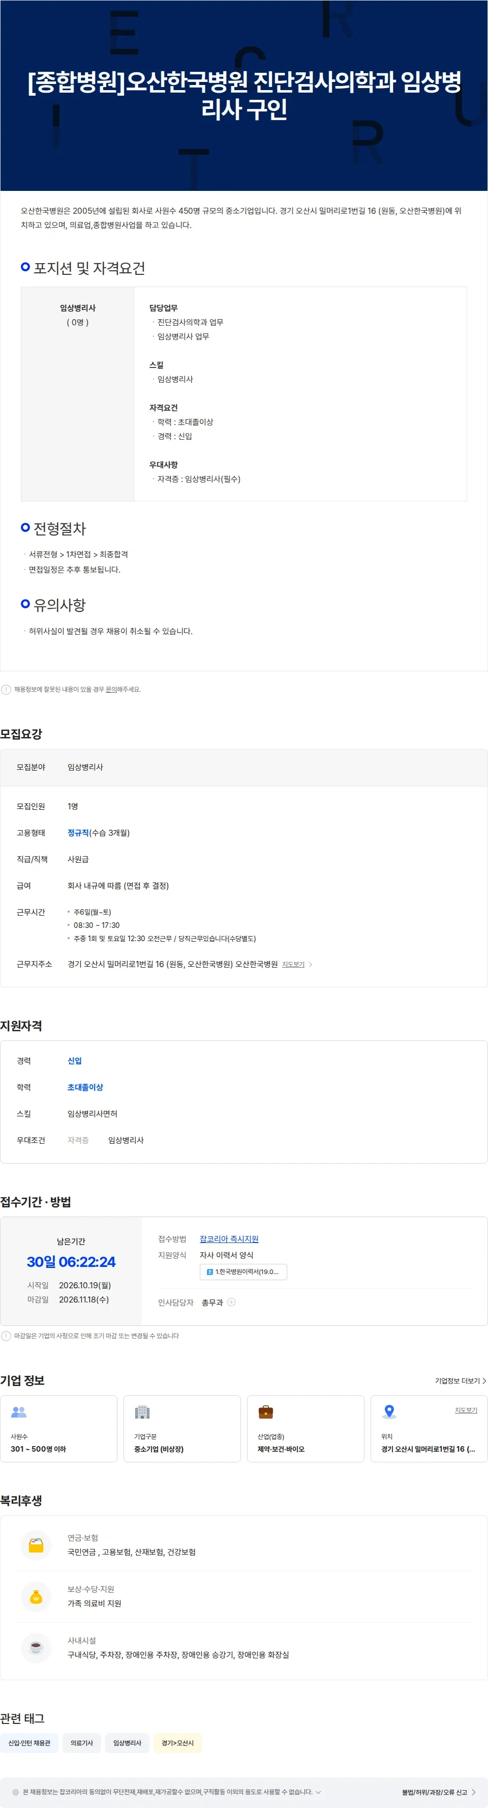Click the 마감일 2026.11.18(수) date
The height and width of the screenshot is (1808, 488).
[83, 1299]
